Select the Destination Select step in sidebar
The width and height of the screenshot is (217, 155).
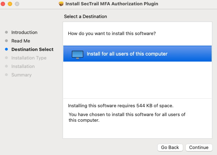pyautogui.click(x=32, y=50)
